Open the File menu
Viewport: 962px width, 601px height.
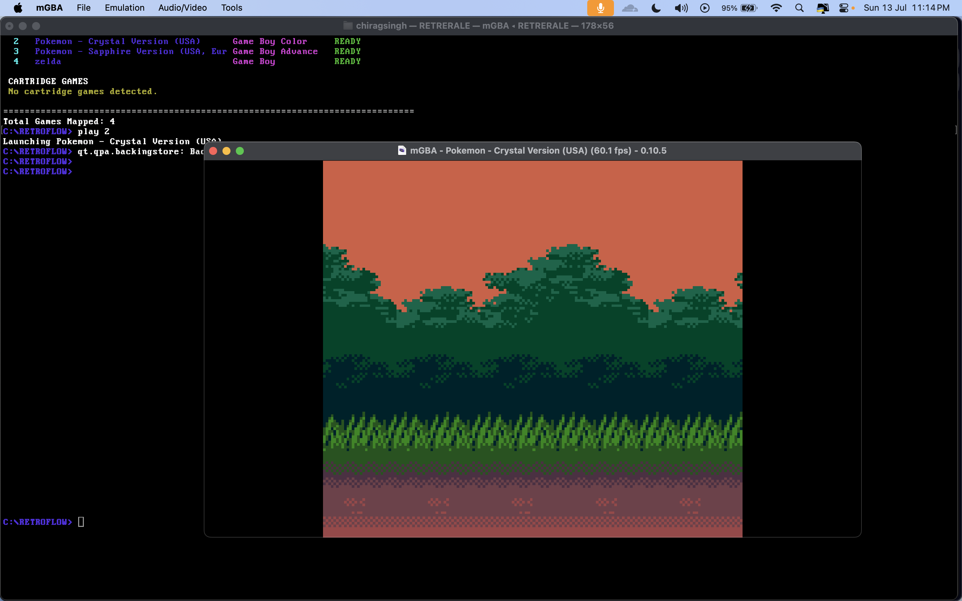coord(84,8)
